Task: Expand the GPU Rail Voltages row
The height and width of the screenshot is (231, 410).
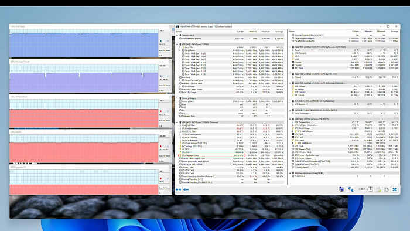Action: click(293, 131)
